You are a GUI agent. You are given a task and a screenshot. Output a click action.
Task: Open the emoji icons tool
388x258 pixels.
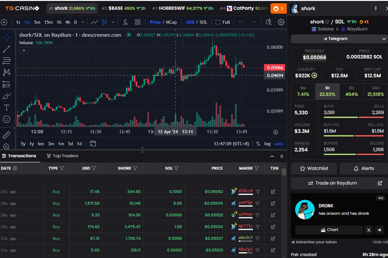pyautogui.click(x=6, y=119)
